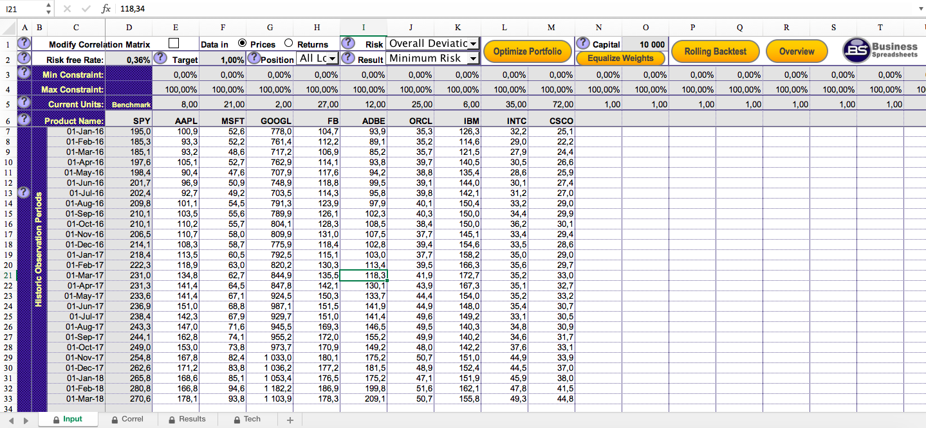This screenshot has width=926, height=428.
Task: Open the Results sheet tab
Action: coord(187,419)
